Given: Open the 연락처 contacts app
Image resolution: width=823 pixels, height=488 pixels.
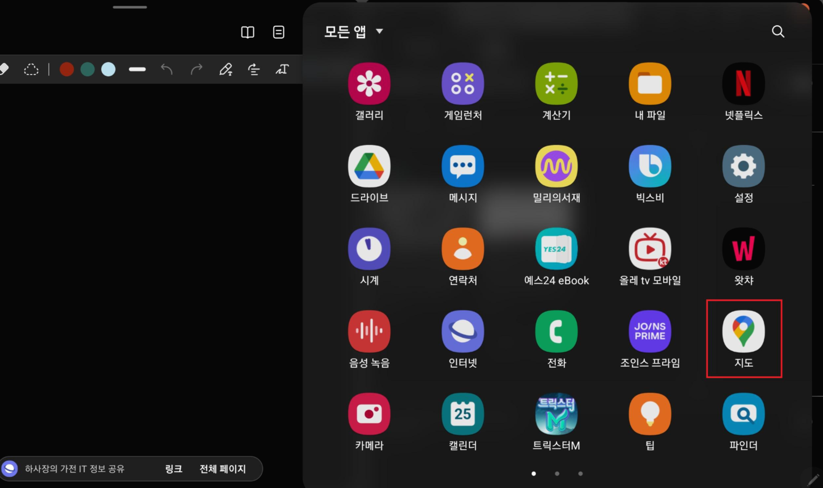Looking at the screenshot, I should click(x=463, y=249).
